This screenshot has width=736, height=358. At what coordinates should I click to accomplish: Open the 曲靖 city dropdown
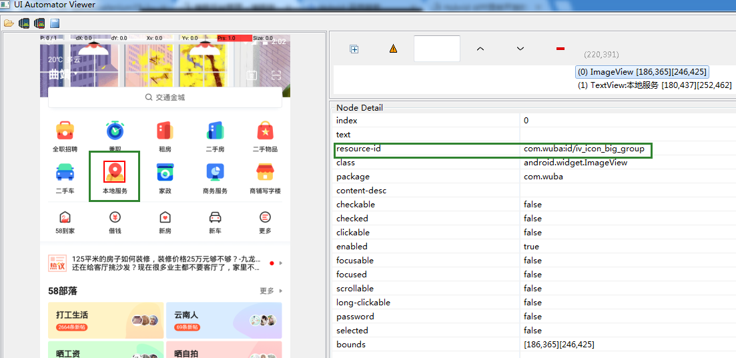[x=63, y=74]
